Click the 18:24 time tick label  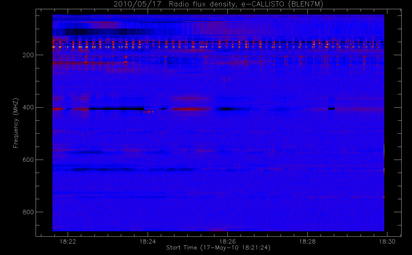148,241
